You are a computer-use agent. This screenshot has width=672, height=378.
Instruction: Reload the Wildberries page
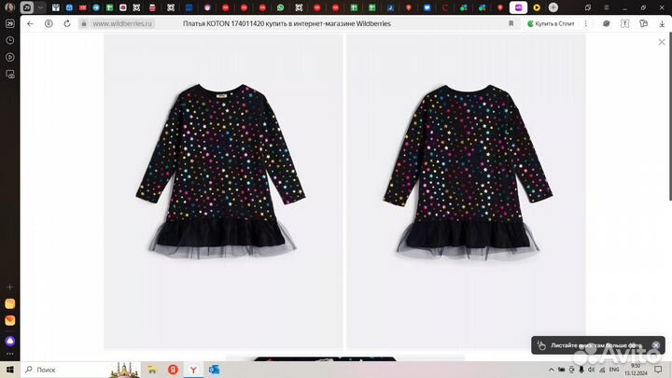pyautogui.click(x=67, y=23)
